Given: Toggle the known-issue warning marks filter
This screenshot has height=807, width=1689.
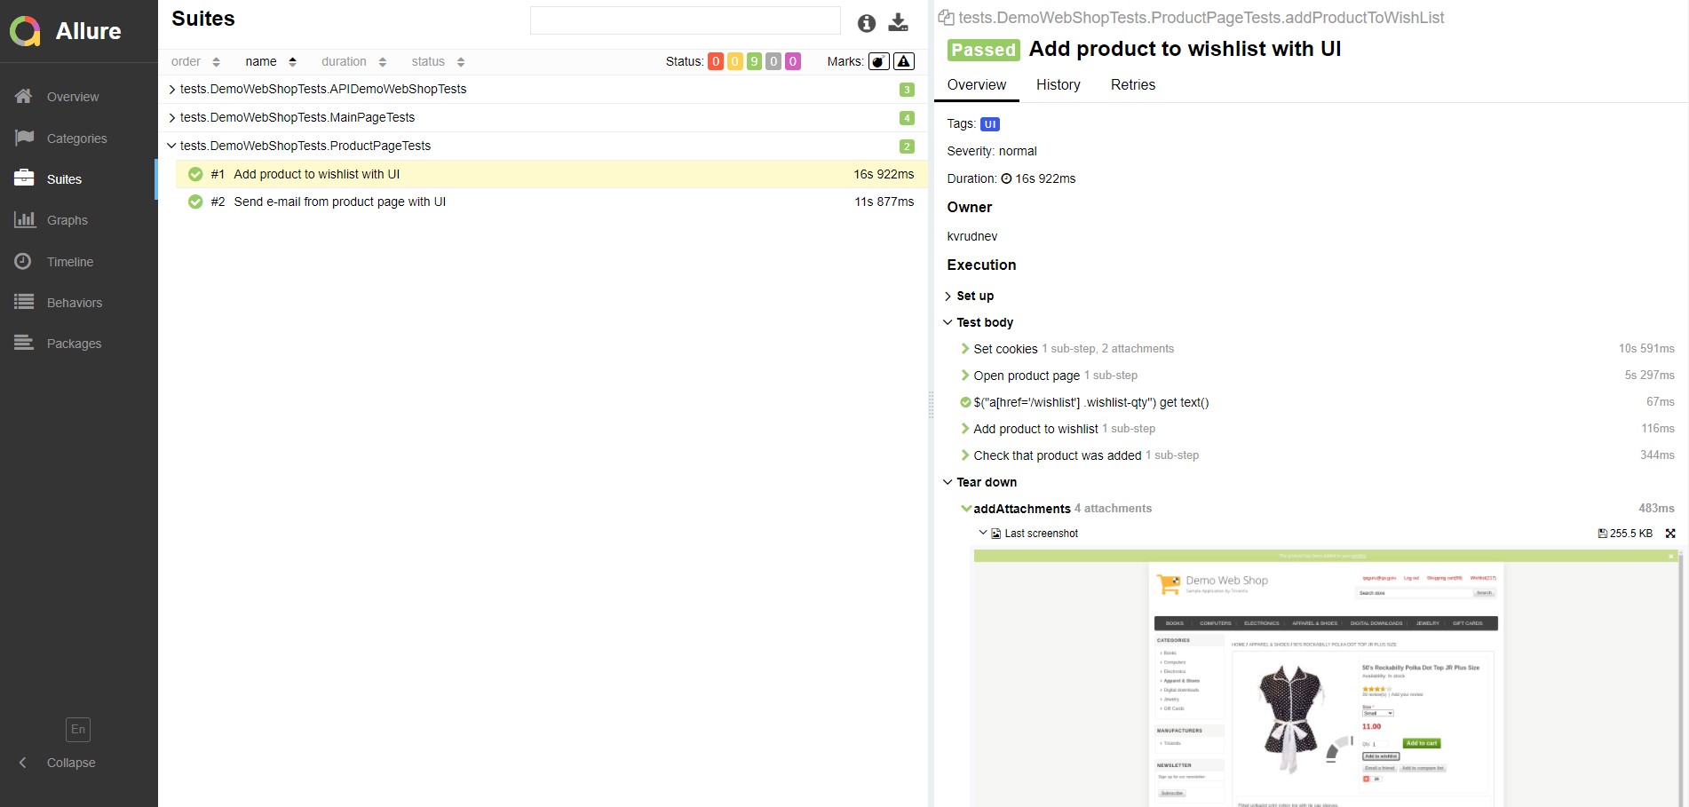Looking at the screenshot, I should (903, 61).
